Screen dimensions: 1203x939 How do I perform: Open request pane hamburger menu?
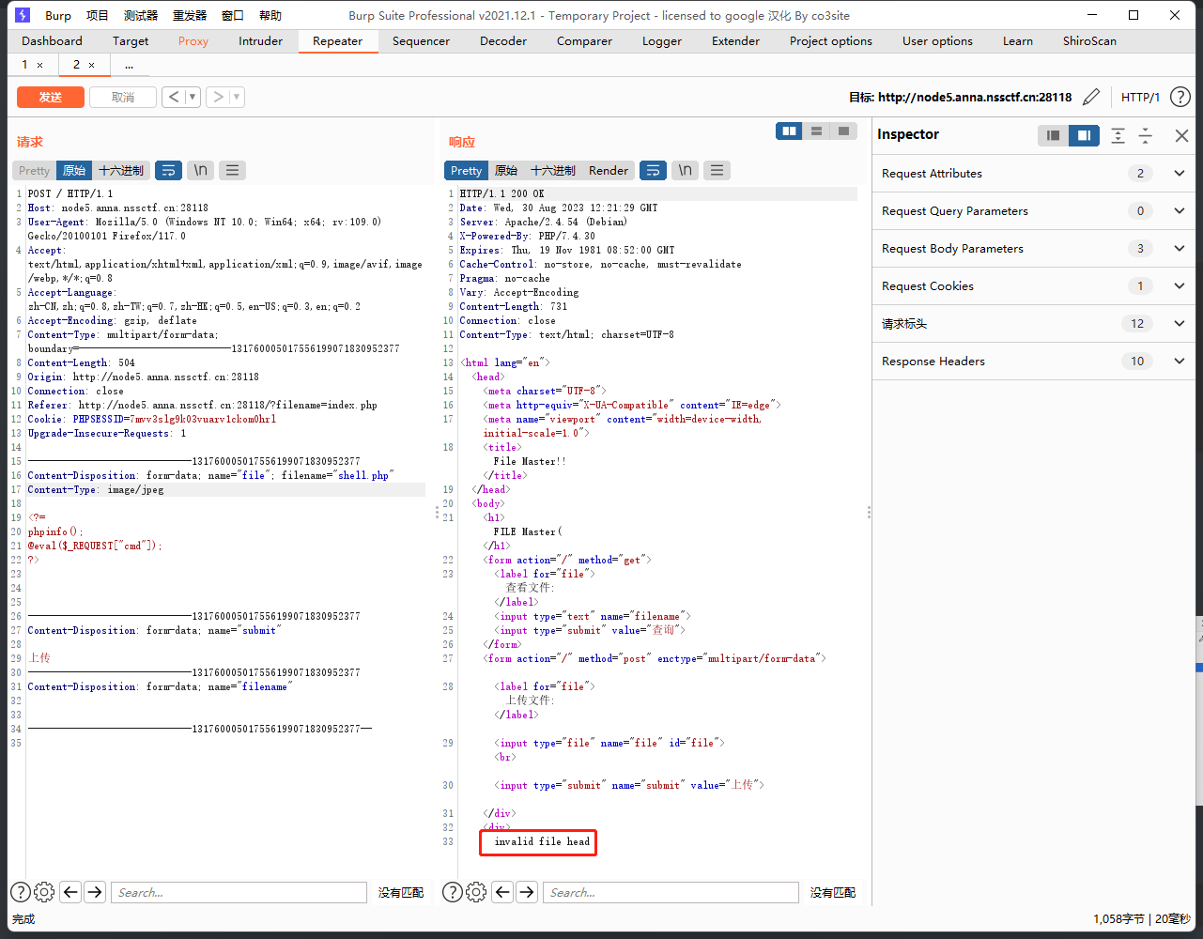pyautogui.click(x=232, y=170)
